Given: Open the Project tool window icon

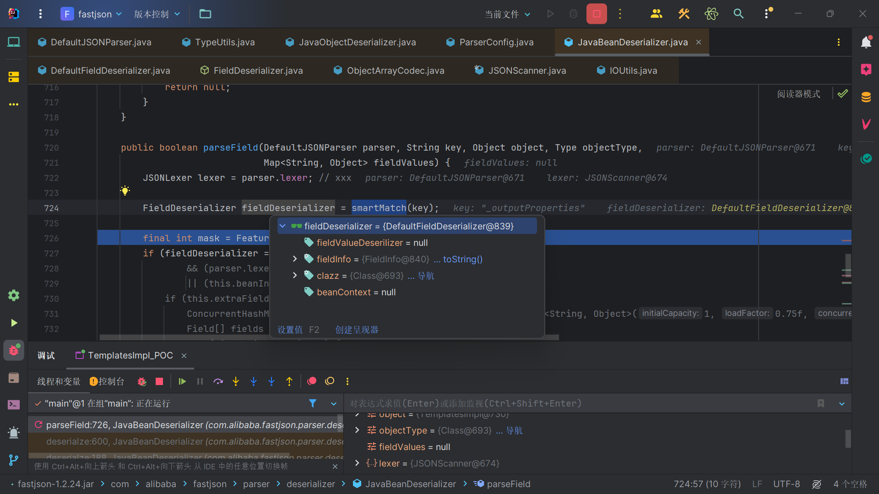Looking at the screenshot, I should 14,42.
